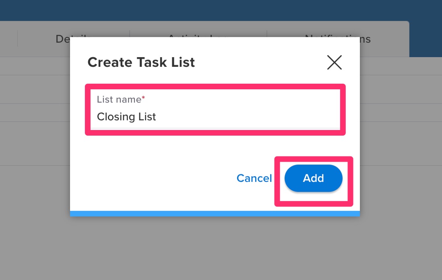
Task: Select the Notifications tab
Action: tap(338, 39)
